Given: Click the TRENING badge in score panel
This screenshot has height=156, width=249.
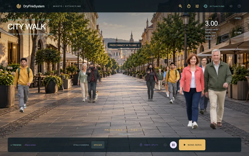Looking at the screenshot, I should (238, 18).
